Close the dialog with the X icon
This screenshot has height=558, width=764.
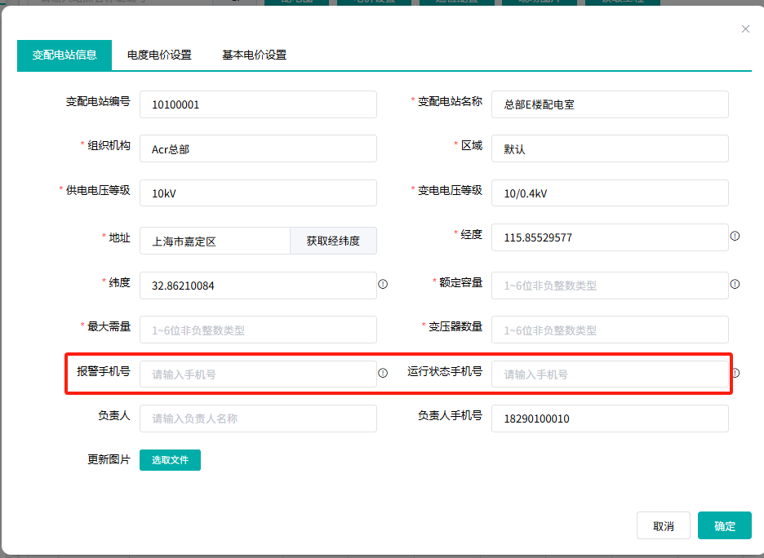pyautogui.click(x=745, y=29)
